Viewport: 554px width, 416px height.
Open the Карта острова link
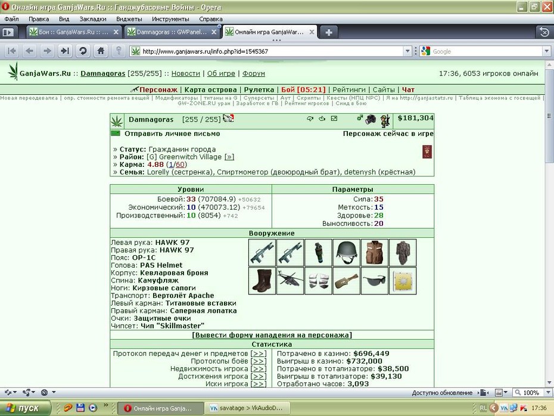[x=210, y=90]
